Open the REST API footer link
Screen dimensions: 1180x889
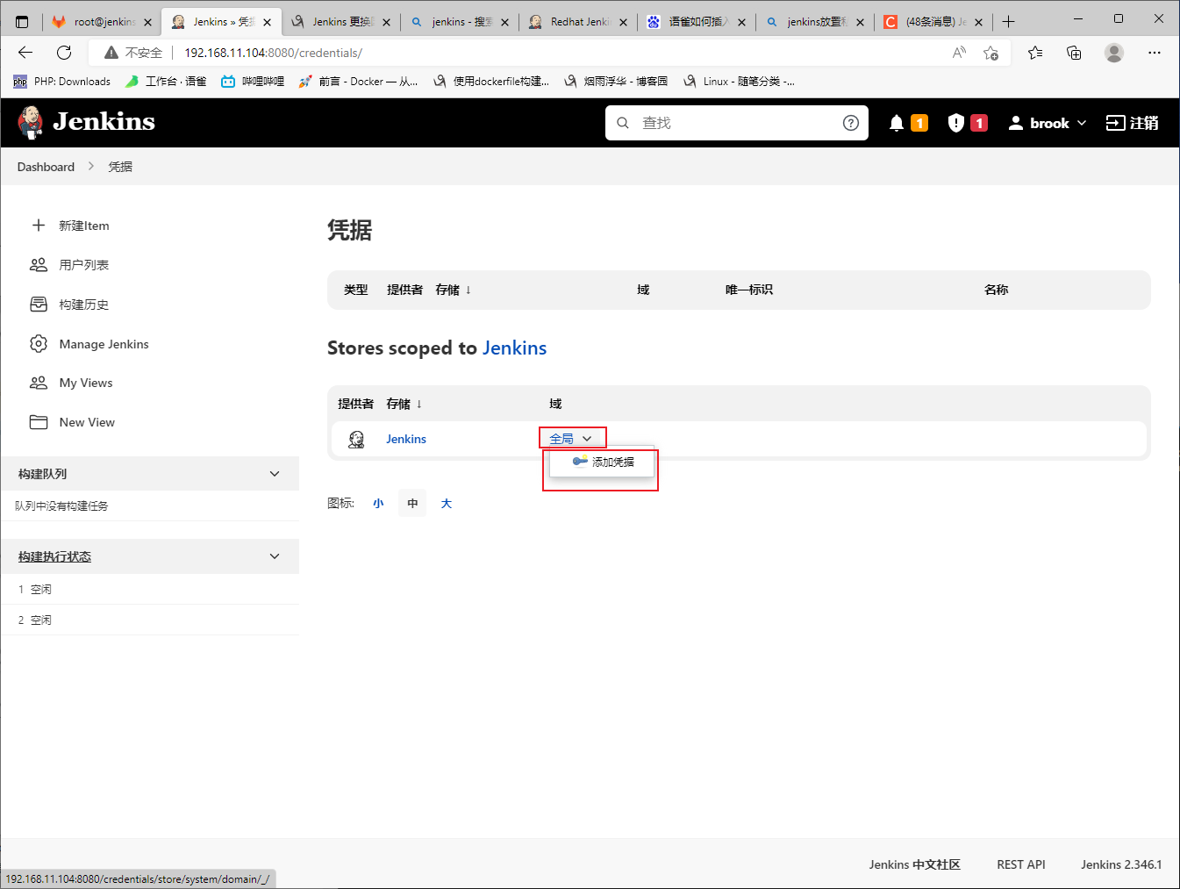[1021, 864]
